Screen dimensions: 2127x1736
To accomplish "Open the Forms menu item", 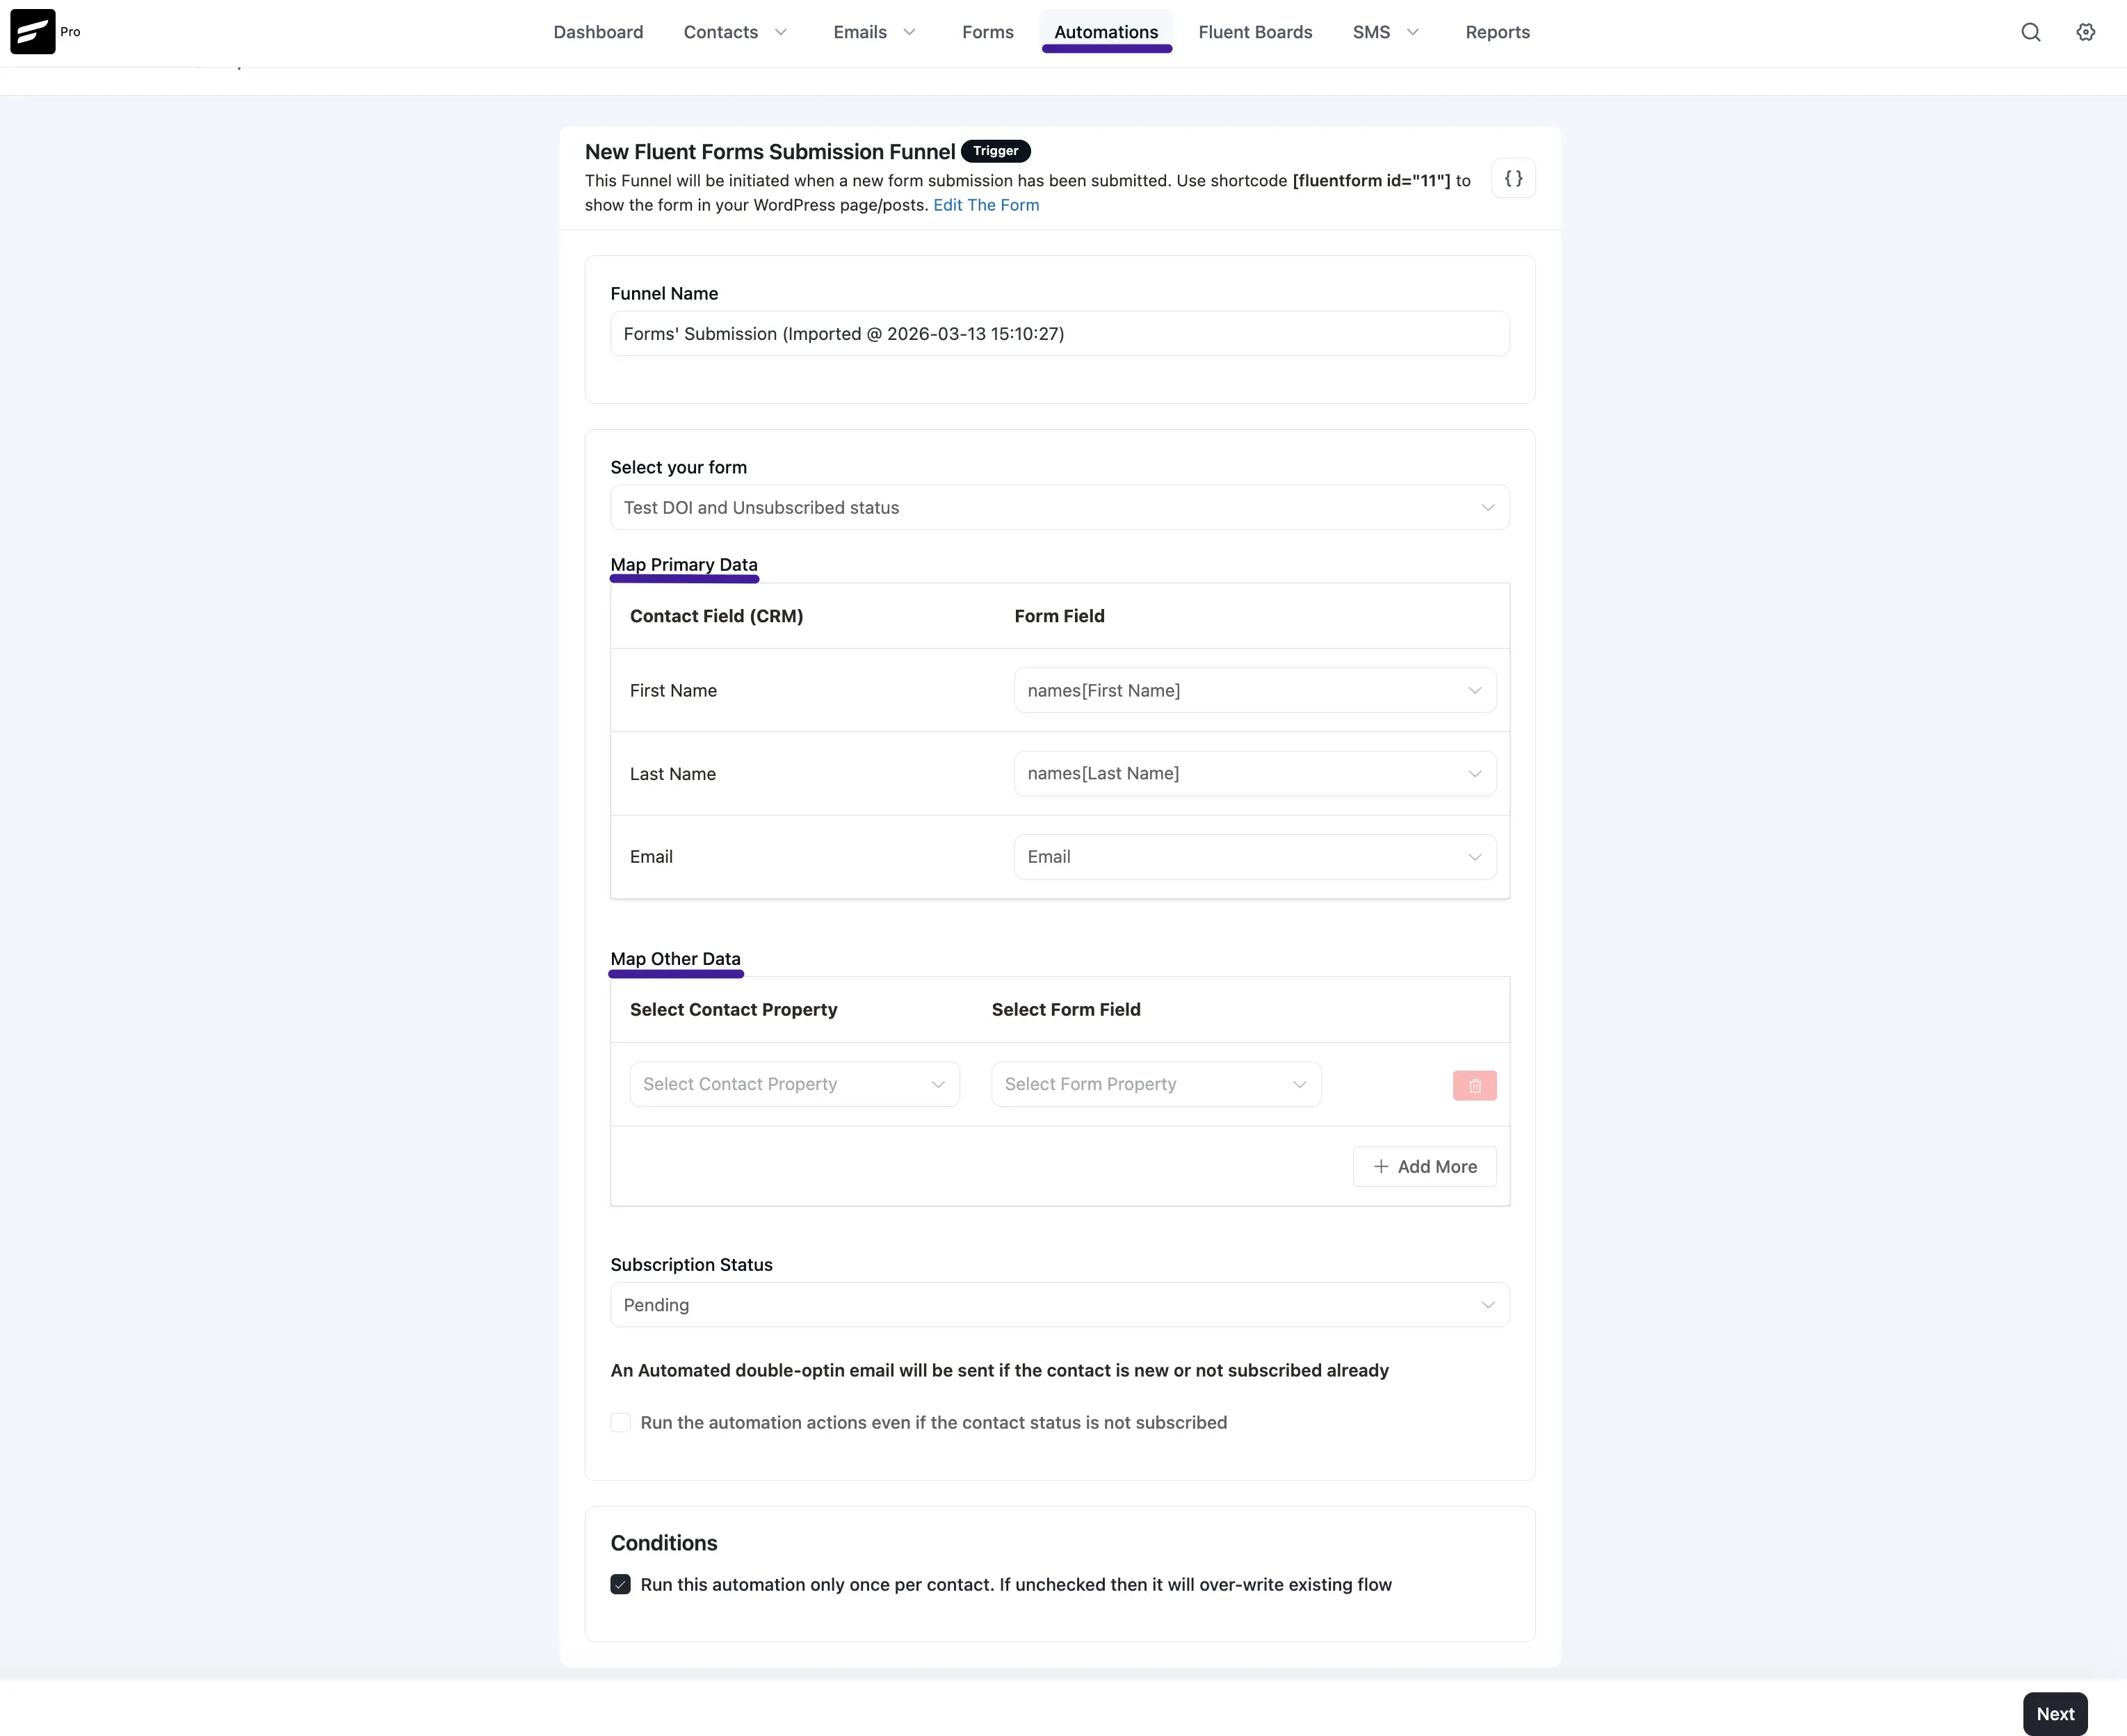I will tap(988, 32).
